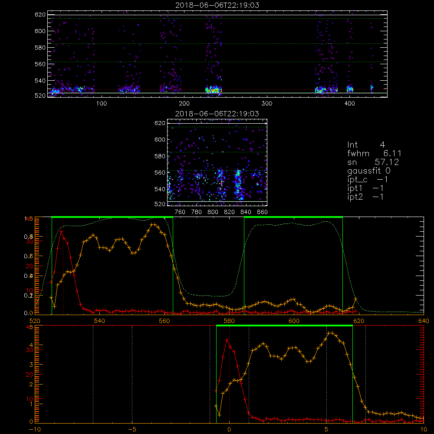The height and width of the screenshot is (434, 434).
Task: Click x-axis label -5 on bottom plot
Action: (x=132, y=430)
